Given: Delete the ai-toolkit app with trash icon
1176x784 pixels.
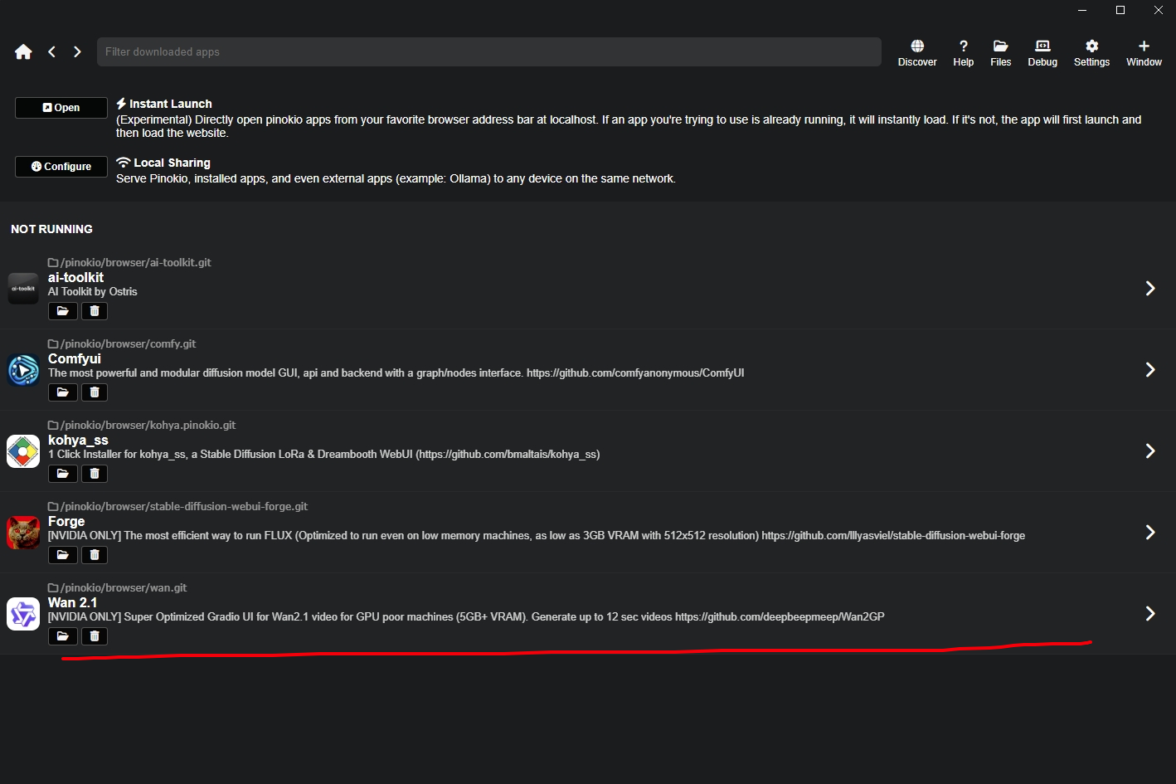Looking at the screenshot, I should click(x=95, y=311).
